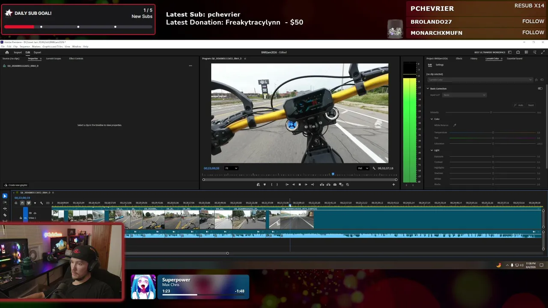Switch to the Lumetri Scopes tab
This screenshot has width=548, height=308.
54,59
